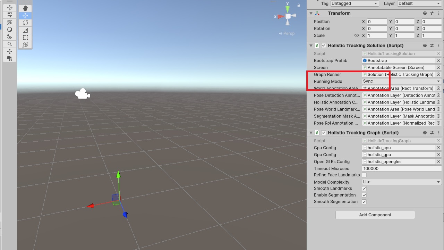Open the Transform three-dot options menu
The height and width of the screenshot is (250, 444).
[x=439, y=13]
